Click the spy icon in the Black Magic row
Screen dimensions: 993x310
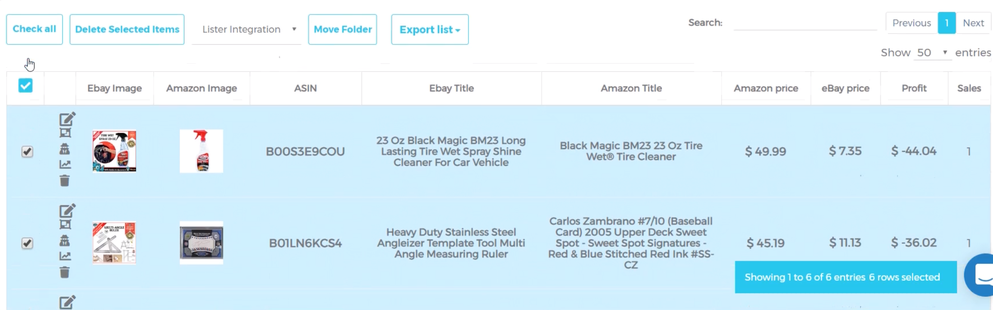(x=65, y=149)
